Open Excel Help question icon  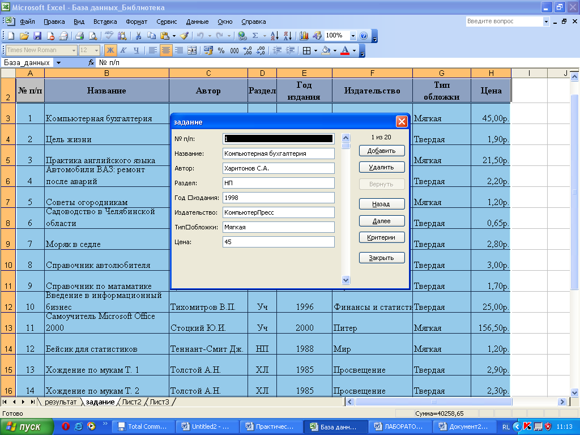[364, 36]
